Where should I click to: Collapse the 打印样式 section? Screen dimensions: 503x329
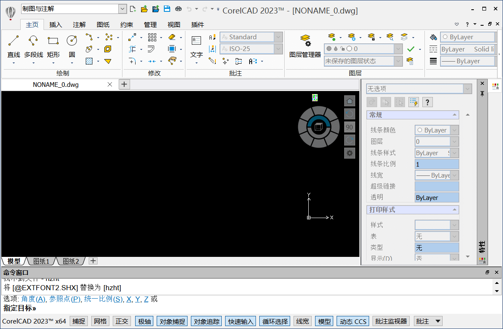(x=454, y=210)
